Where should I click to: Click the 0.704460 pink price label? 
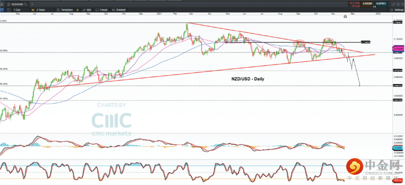coord(398,48)
